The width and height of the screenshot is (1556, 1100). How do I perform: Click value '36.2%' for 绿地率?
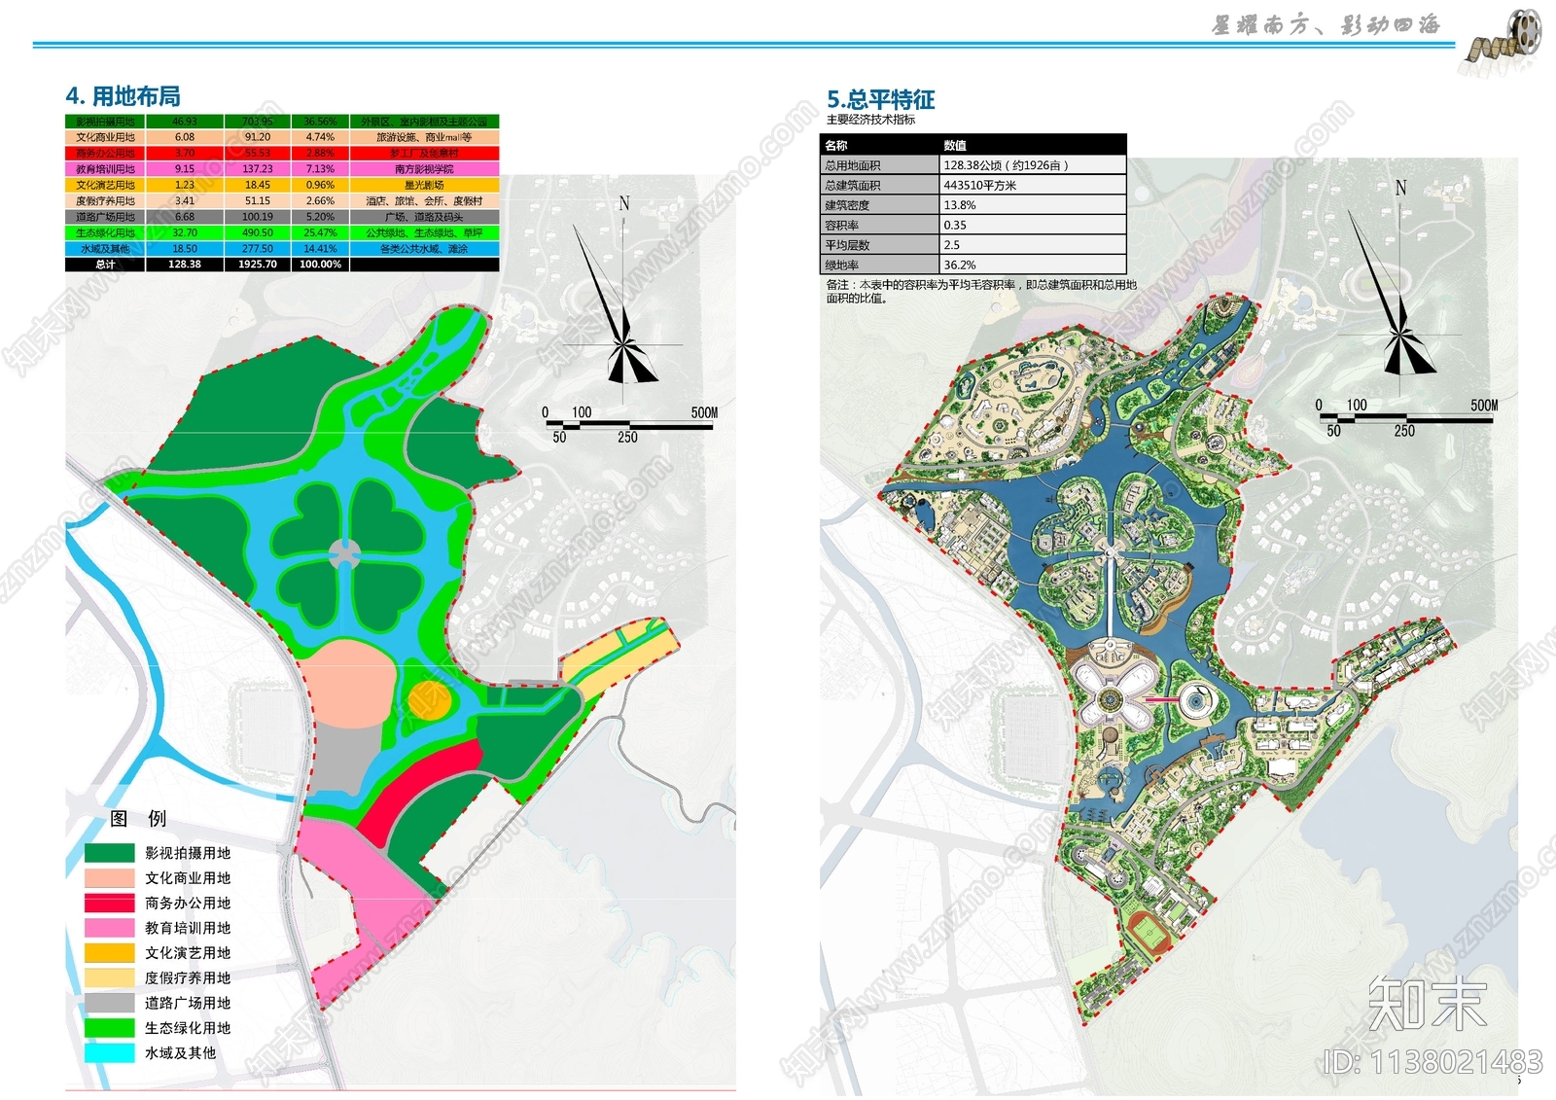click(x=960, y=265)
